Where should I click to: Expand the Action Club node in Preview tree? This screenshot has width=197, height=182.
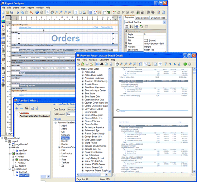click(x=82, y=72)
